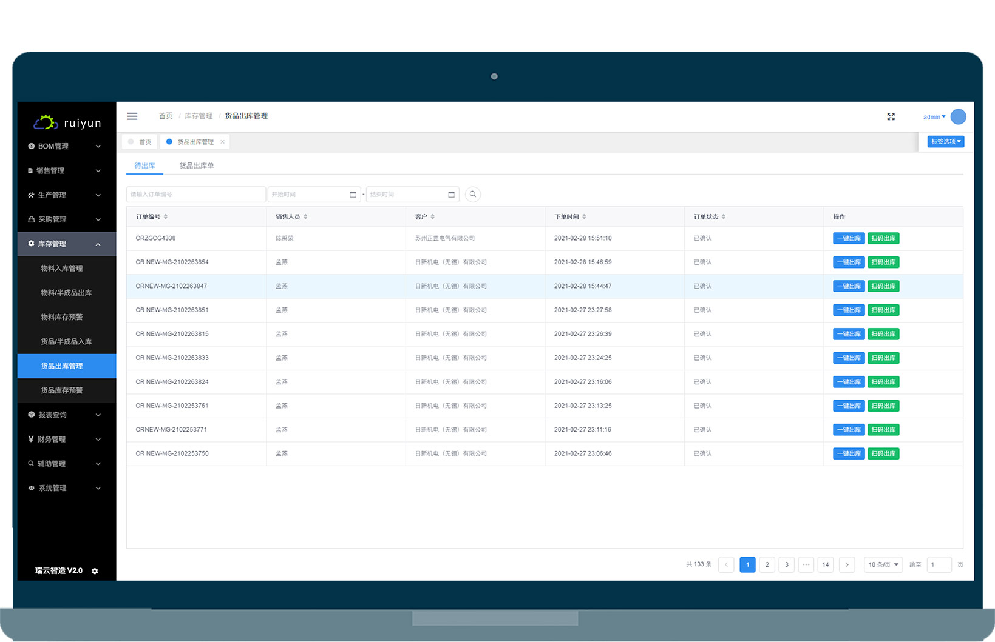Click the ruiyun logo
This screenshot has width=995, height=642.
tap(67, 122)
